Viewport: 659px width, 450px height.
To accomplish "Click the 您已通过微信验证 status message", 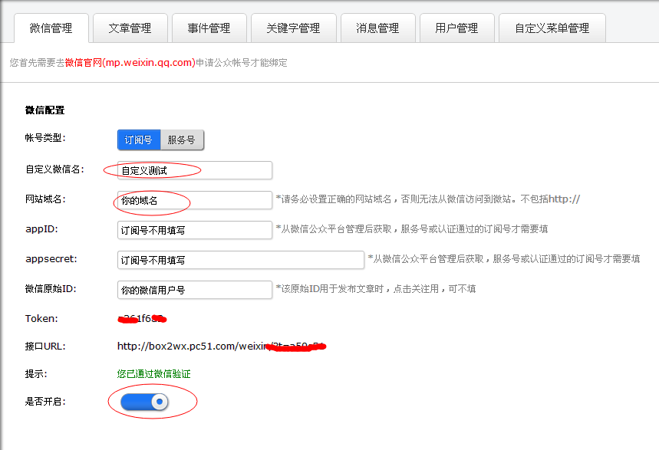I will (154, 374).
